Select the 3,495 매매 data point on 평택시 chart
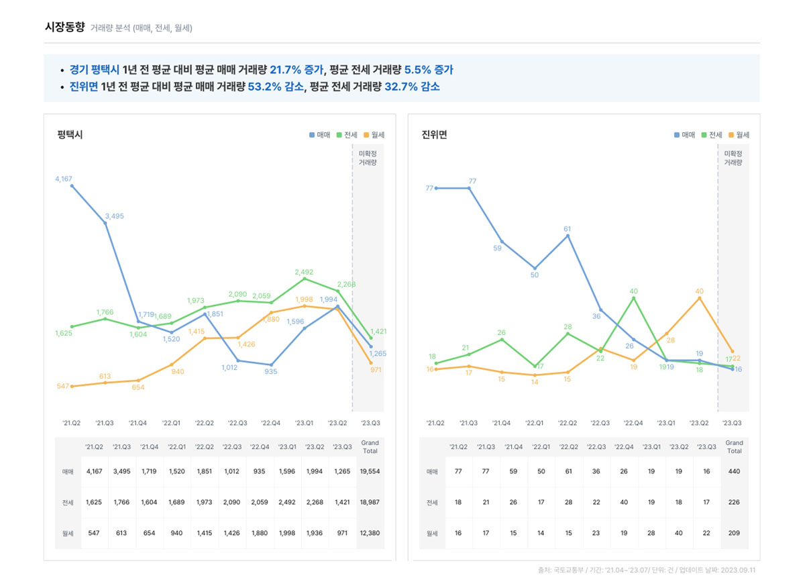This screenshot has height=576, width=805. point(105,222)
